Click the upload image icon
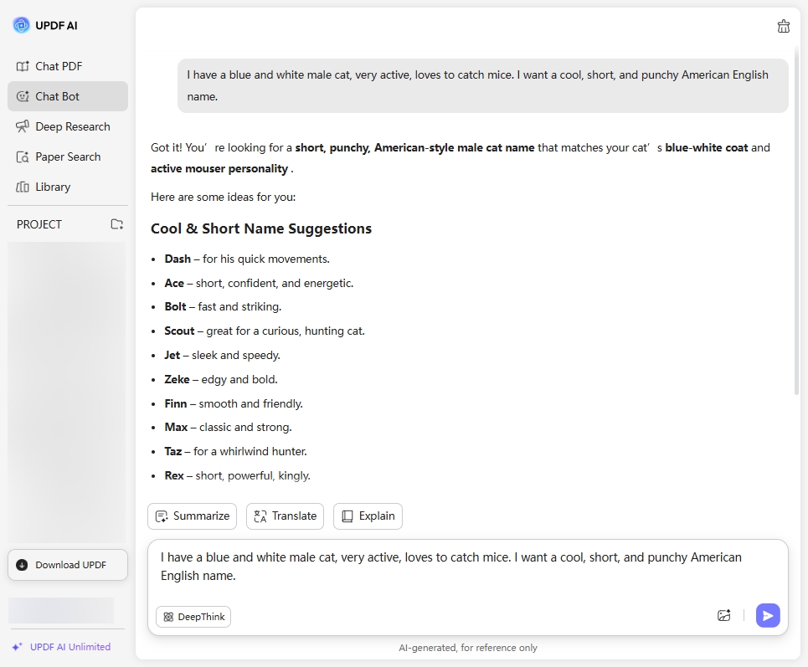 pyautogui.click(x=724, y=616)
